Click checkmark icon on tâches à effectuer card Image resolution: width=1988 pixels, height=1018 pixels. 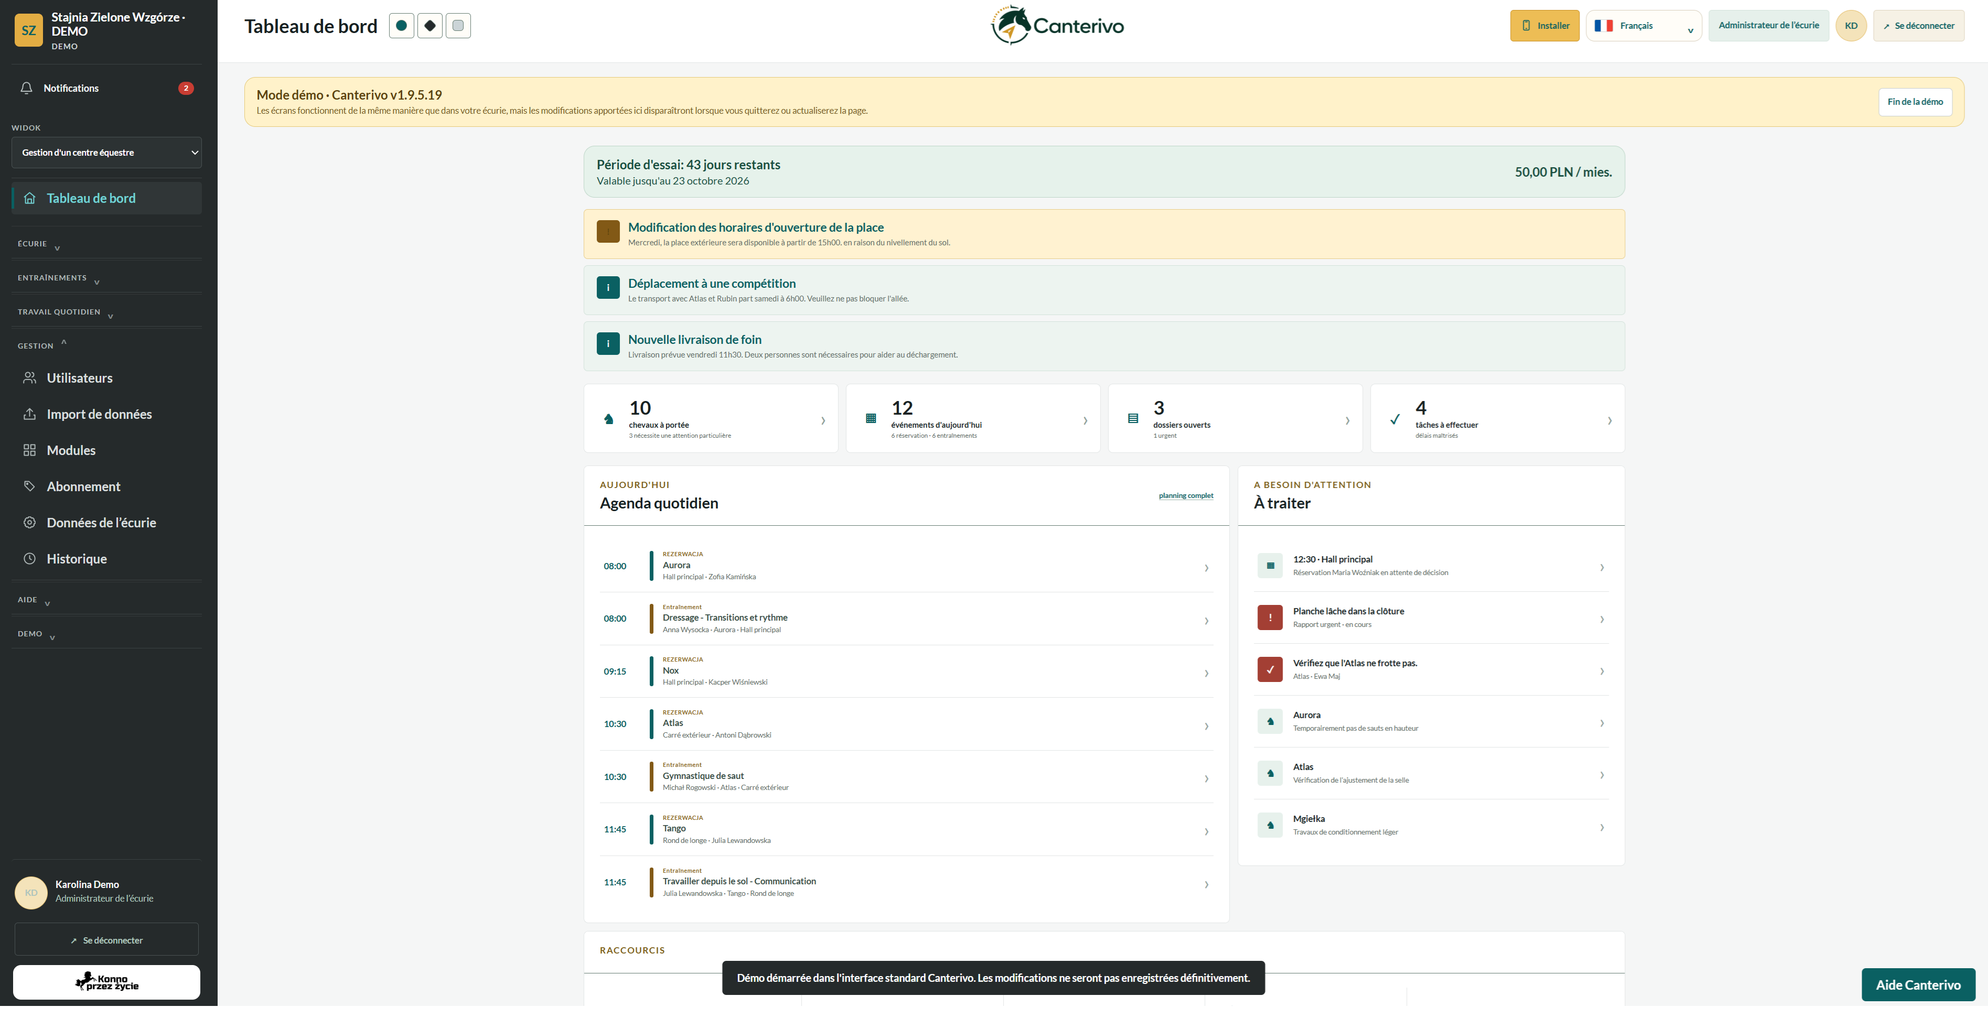point(1394,419)
